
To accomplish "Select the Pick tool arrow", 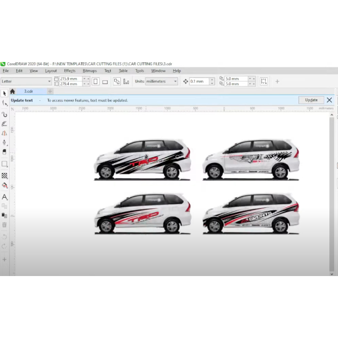I will [x=5, y=93].
